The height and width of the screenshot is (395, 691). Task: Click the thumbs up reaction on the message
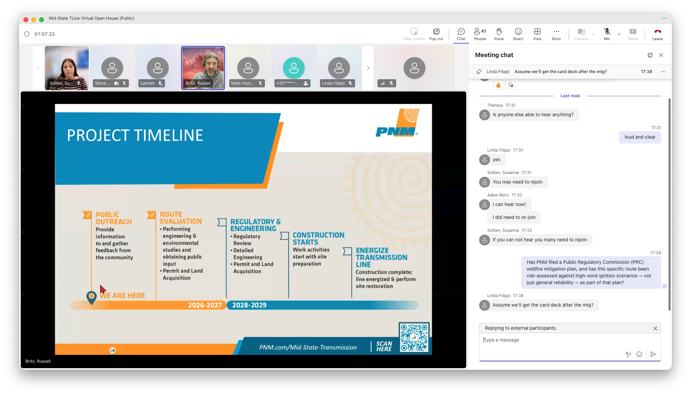498,85
